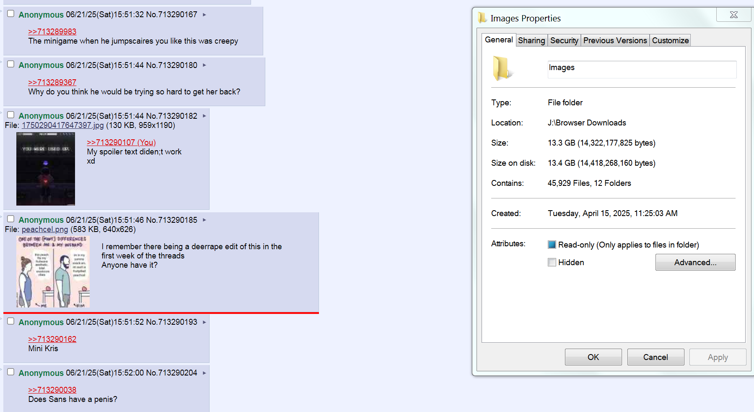
Task: Tick checkbox of post No.713290193
Action: click(x=11, y=321)
